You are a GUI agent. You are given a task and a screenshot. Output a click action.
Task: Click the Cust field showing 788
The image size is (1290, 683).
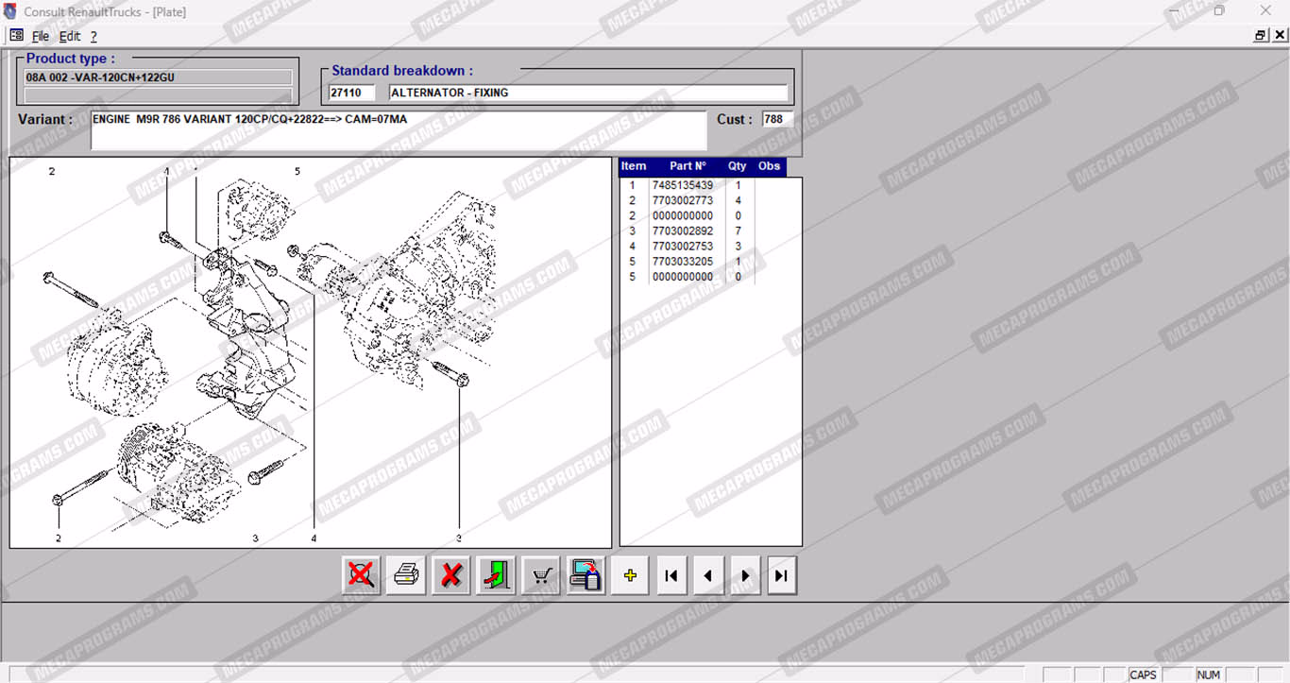pos(777,119)
